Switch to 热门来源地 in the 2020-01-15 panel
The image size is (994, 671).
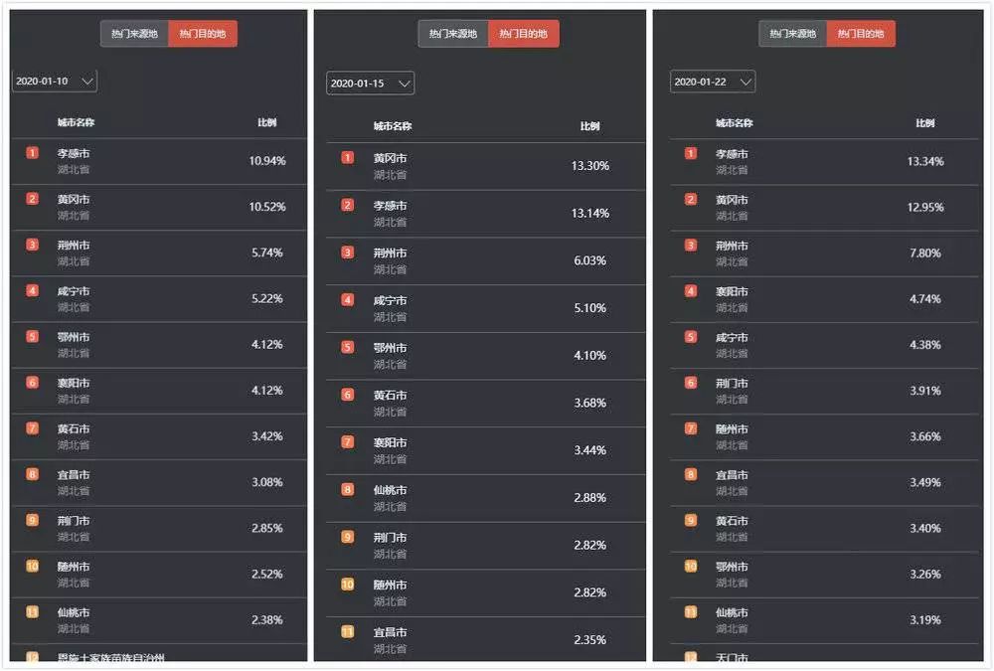(453, 34)
